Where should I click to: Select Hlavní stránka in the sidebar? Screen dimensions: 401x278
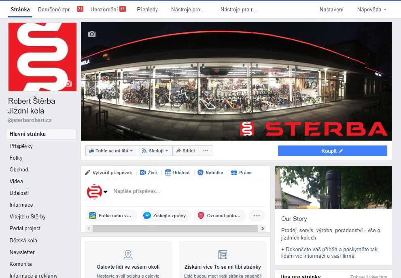click(x=41, y=134)
